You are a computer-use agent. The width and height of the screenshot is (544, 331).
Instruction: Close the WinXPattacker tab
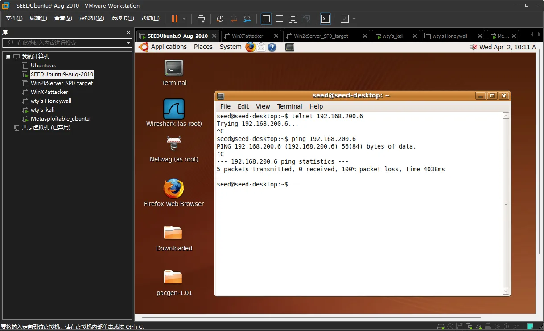click(x=276, y=36)
